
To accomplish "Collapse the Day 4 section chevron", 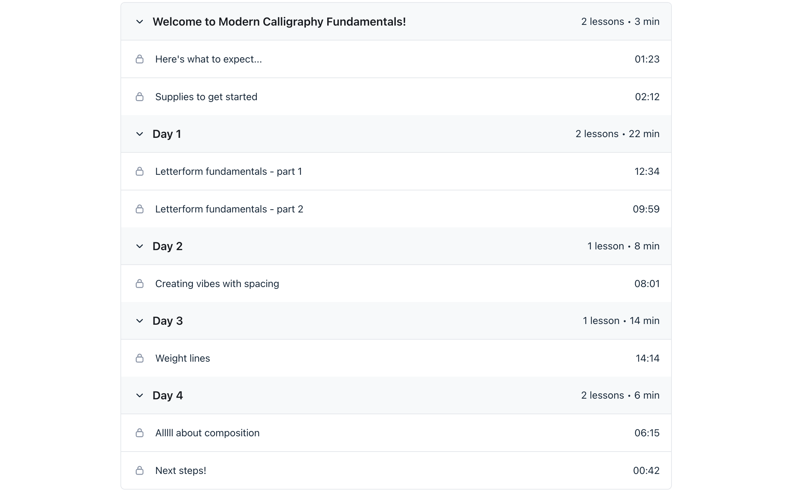I will click(x=140, y=395).
